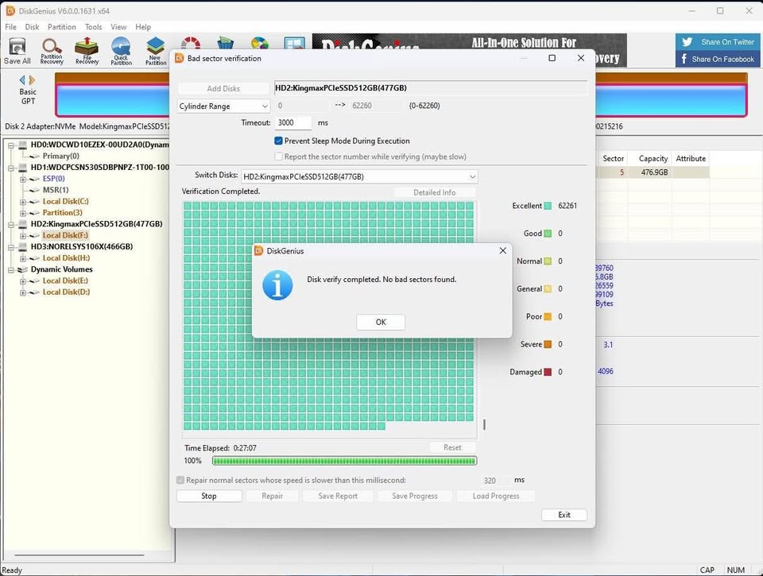
Task: Click the Detailed Info button
Action: (435, 192)
